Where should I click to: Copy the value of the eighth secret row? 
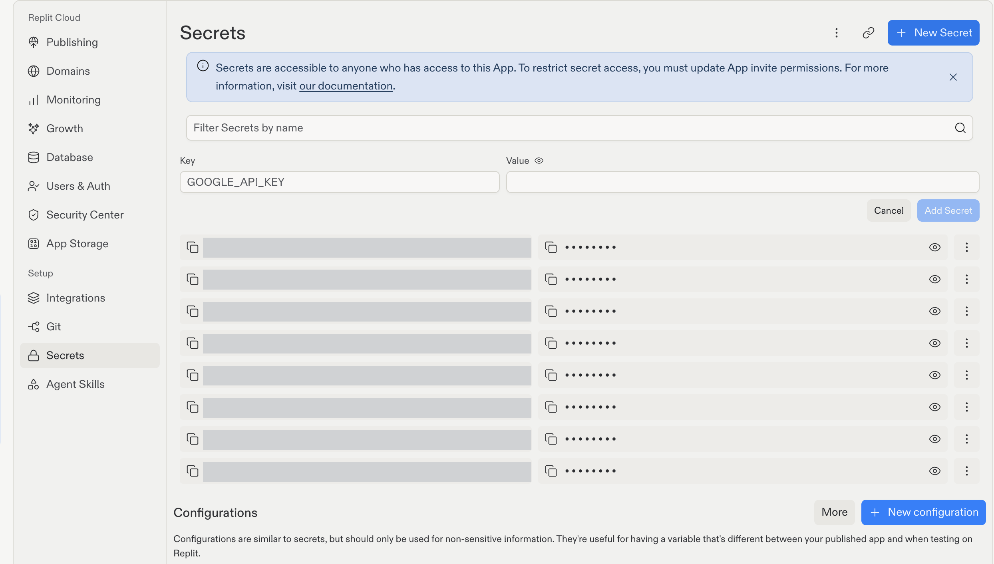tap(551, 471)
